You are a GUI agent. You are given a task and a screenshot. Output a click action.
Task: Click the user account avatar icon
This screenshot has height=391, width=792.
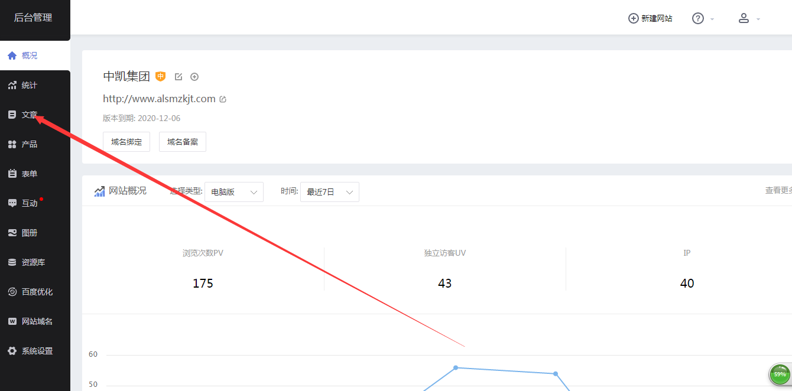pyautogui.click(x=744, y=18)
